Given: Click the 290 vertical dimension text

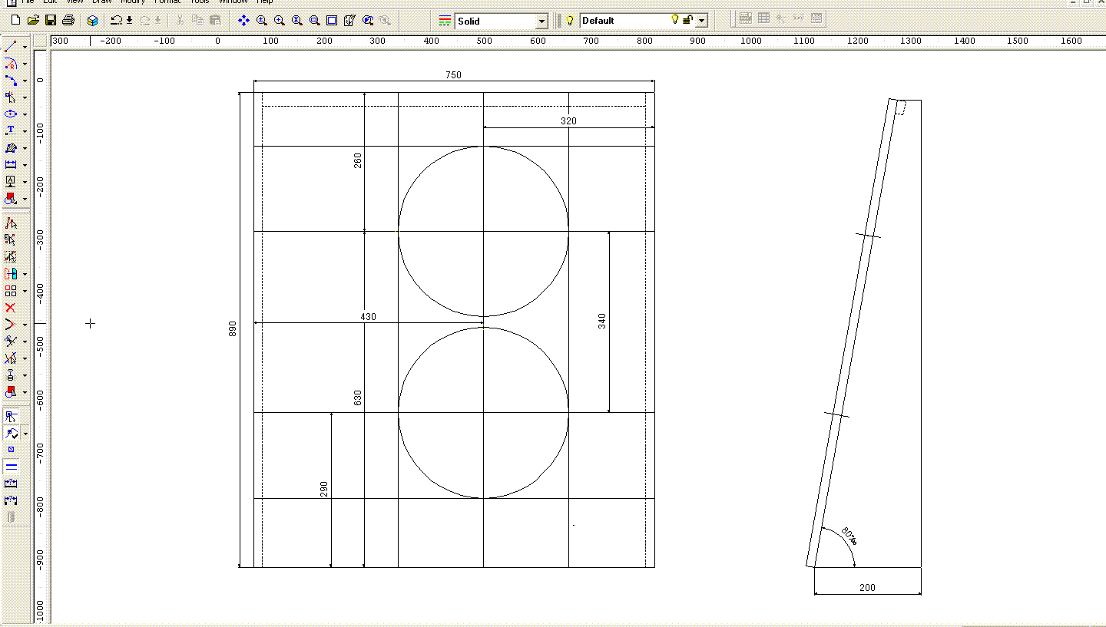Looking at the screenshot, I should click(324, 490).
